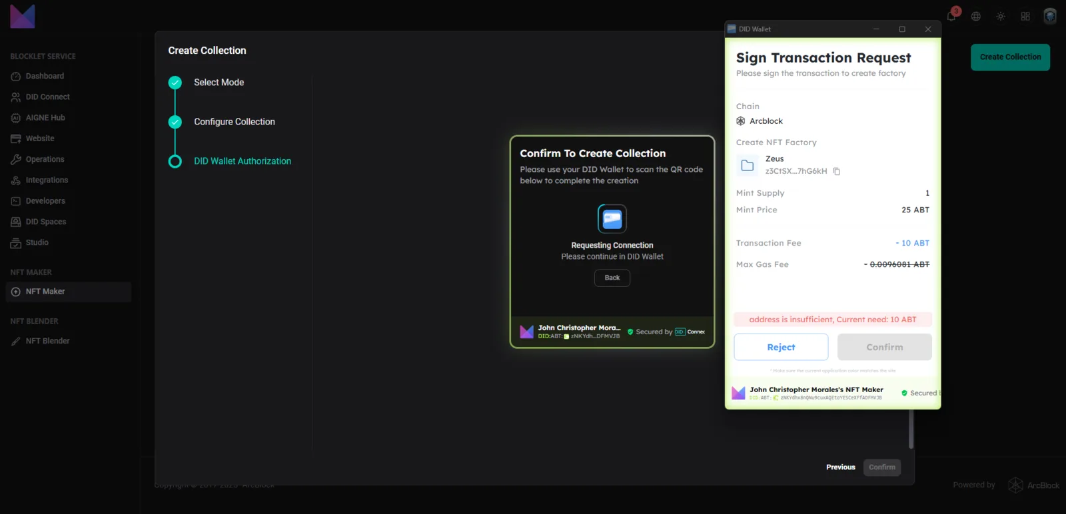Click the wizard dialog scrollbar
The height and width of the screenshot is (514, 1066).
click(911, 429)
